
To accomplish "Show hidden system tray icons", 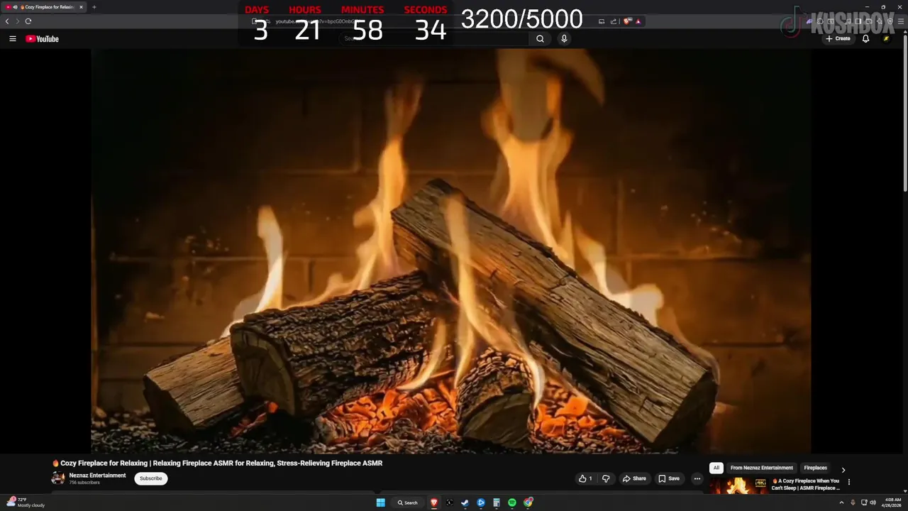I will 841,502.
